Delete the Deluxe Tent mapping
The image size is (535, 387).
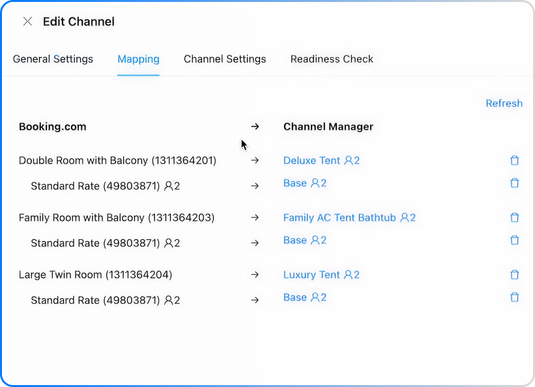click(x=515, y=160)
